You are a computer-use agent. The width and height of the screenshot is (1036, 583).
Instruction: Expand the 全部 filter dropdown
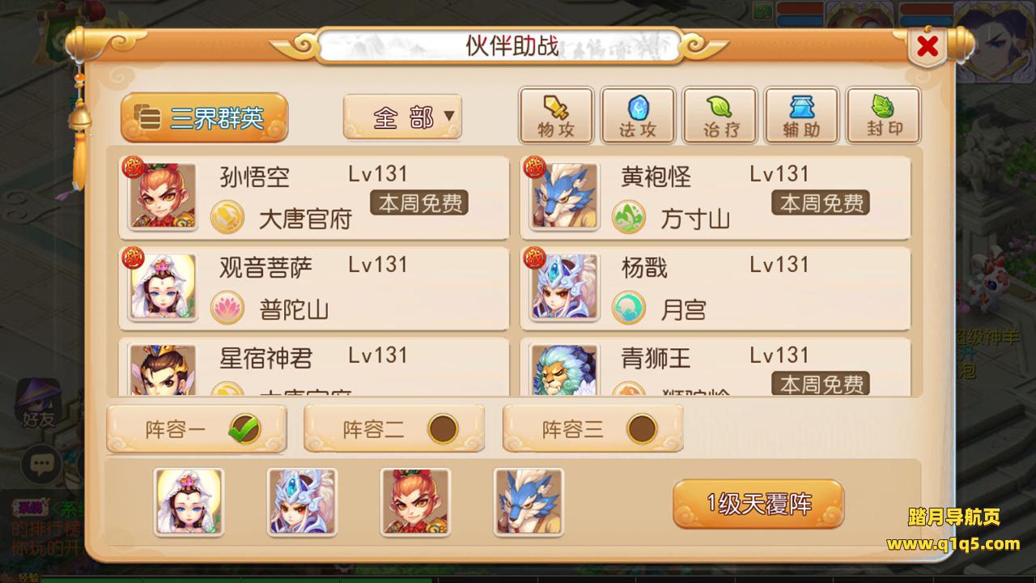(x=402, y=117)
